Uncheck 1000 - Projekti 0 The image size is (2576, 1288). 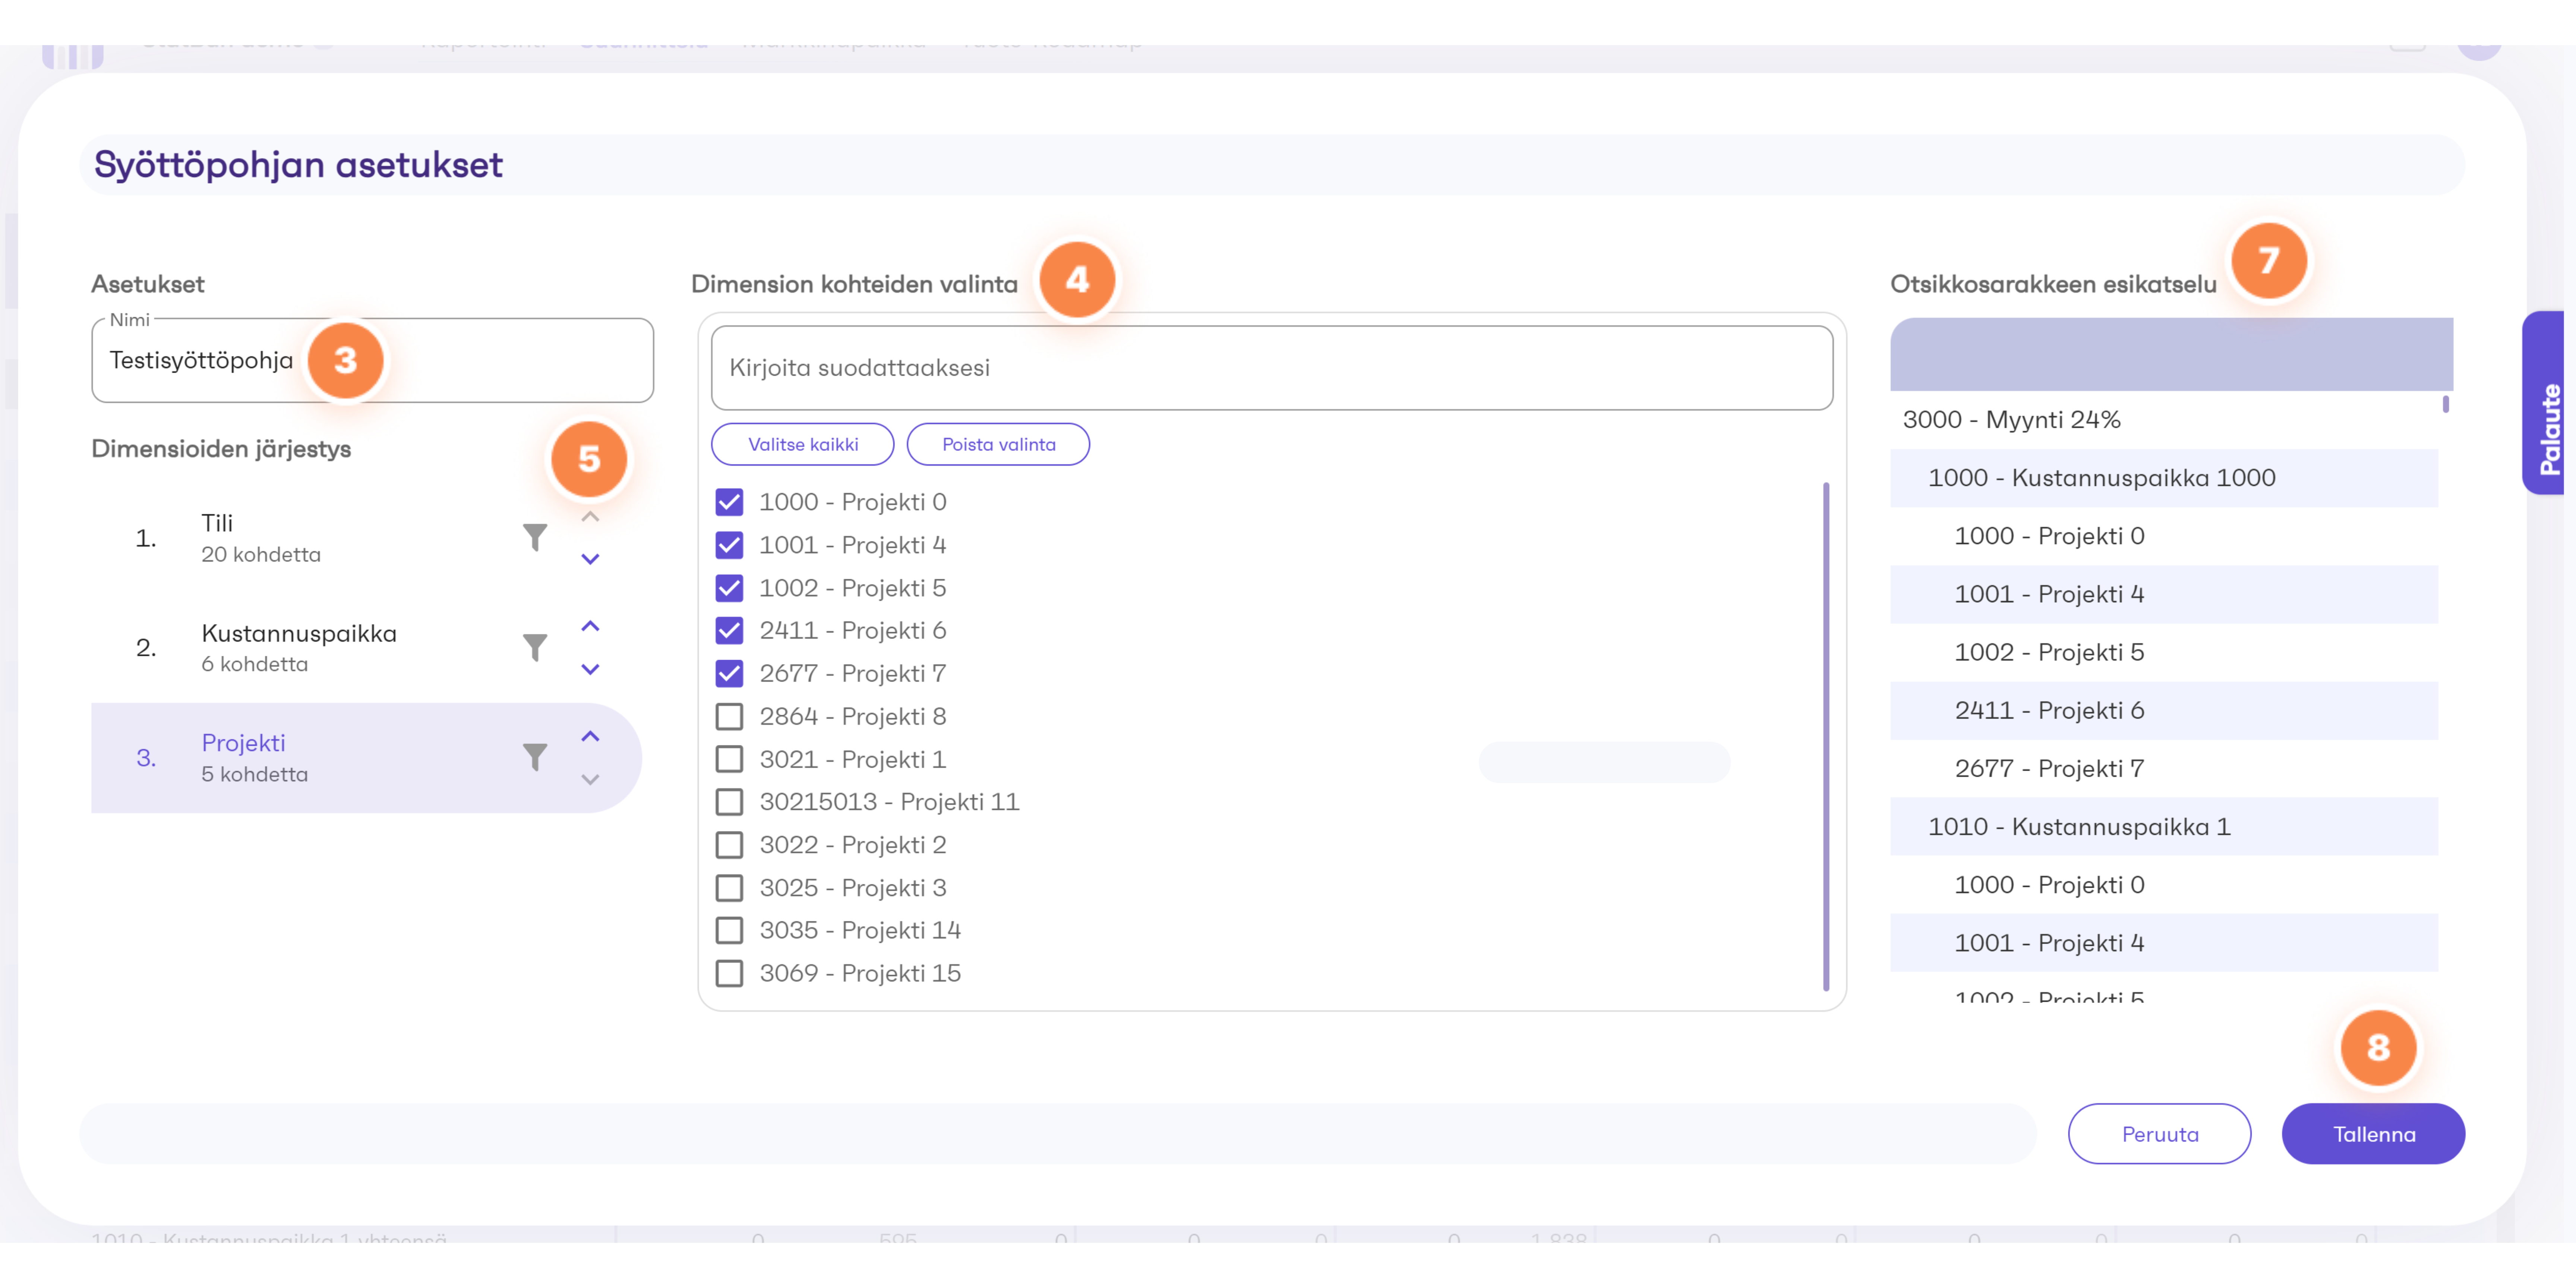[729, 502]
